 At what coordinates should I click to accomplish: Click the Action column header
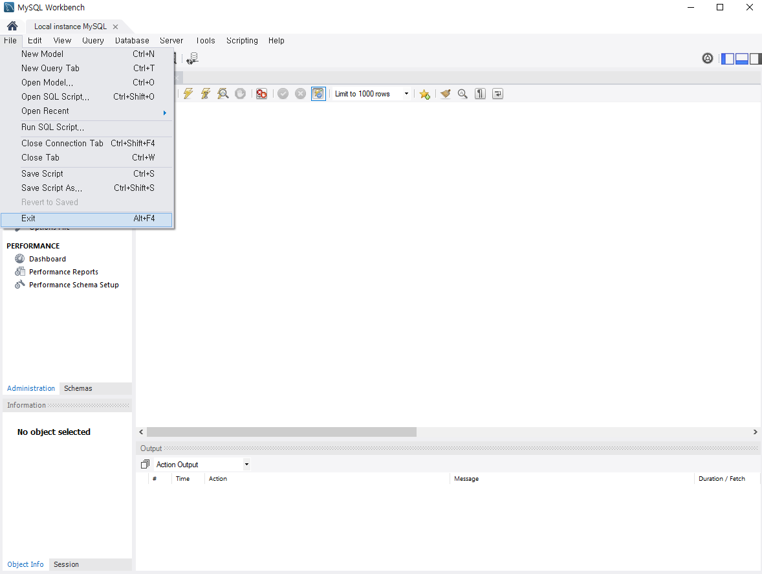tap(327, 479)
